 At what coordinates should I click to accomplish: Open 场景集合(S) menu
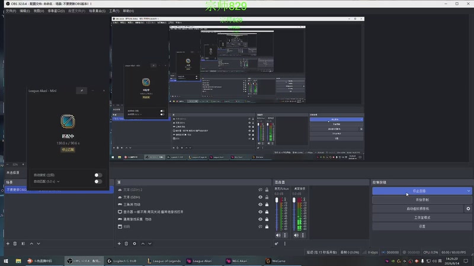(x=97, y=11)
